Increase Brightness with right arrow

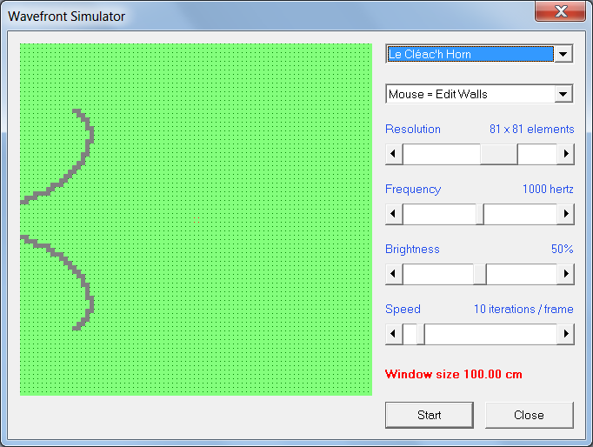click(x=566, y=273)
